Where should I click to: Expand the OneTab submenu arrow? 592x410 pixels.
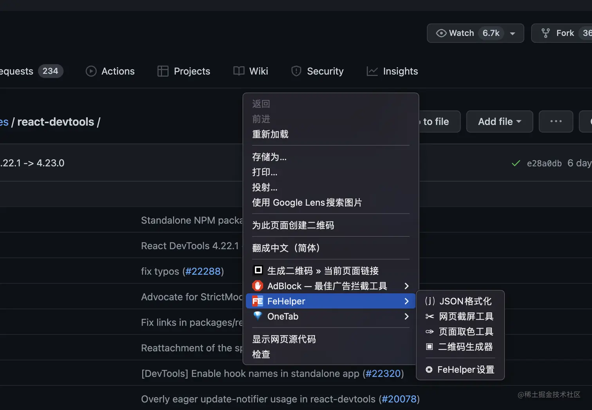tap(406, 316)
